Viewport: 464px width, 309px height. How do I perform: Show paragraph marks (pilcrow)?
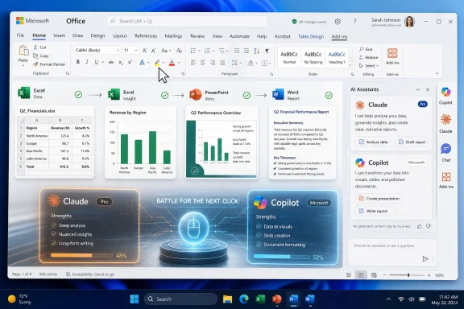(267, 51)
